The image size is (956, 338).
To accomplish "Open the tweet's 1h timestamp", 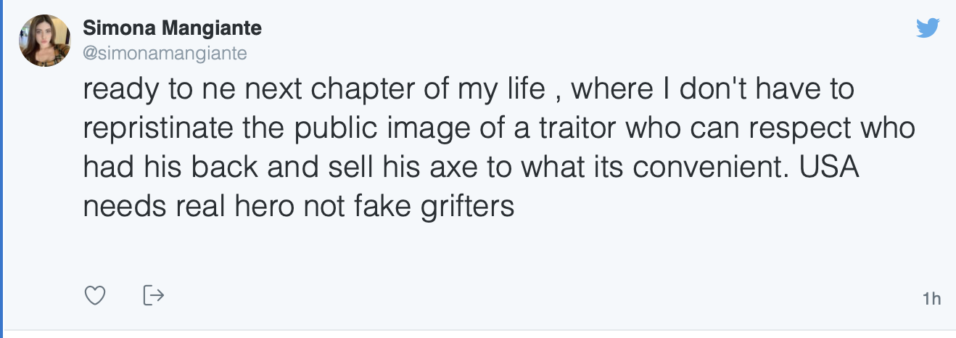I will [x=931, y=298].
